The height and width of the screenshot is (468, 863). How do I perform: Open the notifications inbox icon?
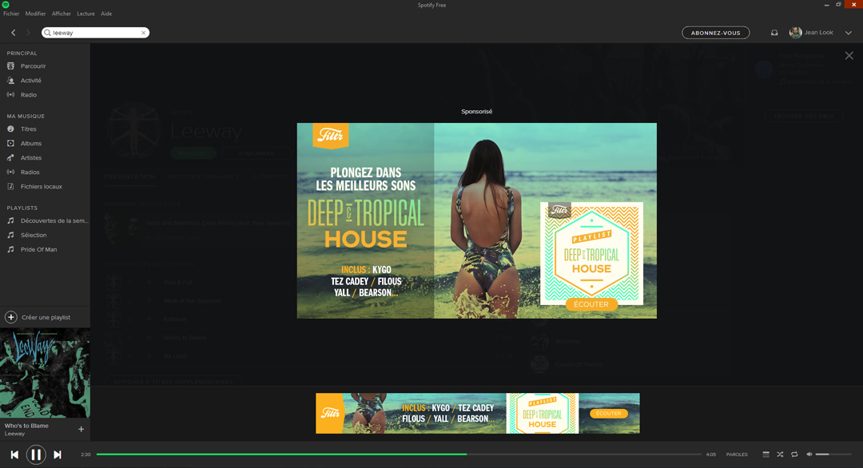[x=774, y=33]
